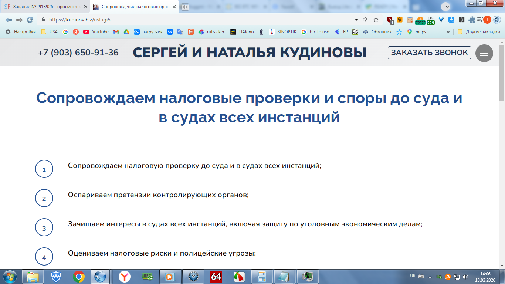Open the red 64 app in taskbar
The width and height of the screenshot is (505, 284).
point(216,277)
